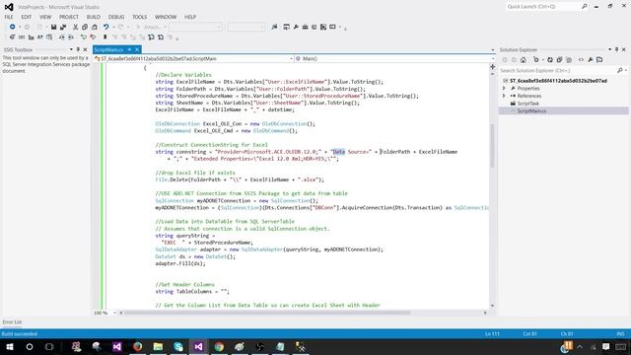The width and height of the screenshot is (631, 355).
Task: Click the Windows Start button
Action: point(9,346)
